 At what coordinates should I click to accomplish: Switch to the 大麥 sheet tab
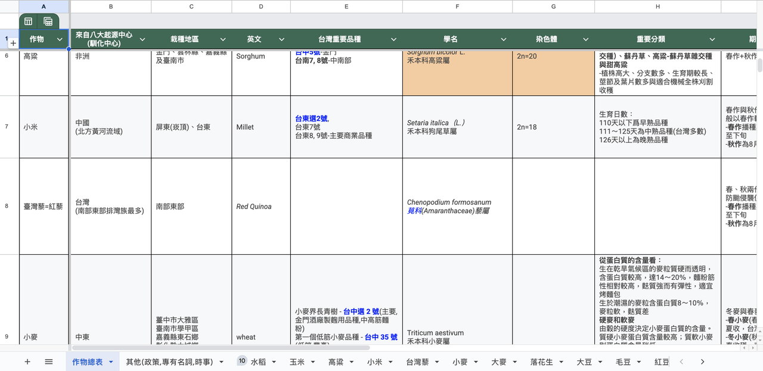point(499,361)
